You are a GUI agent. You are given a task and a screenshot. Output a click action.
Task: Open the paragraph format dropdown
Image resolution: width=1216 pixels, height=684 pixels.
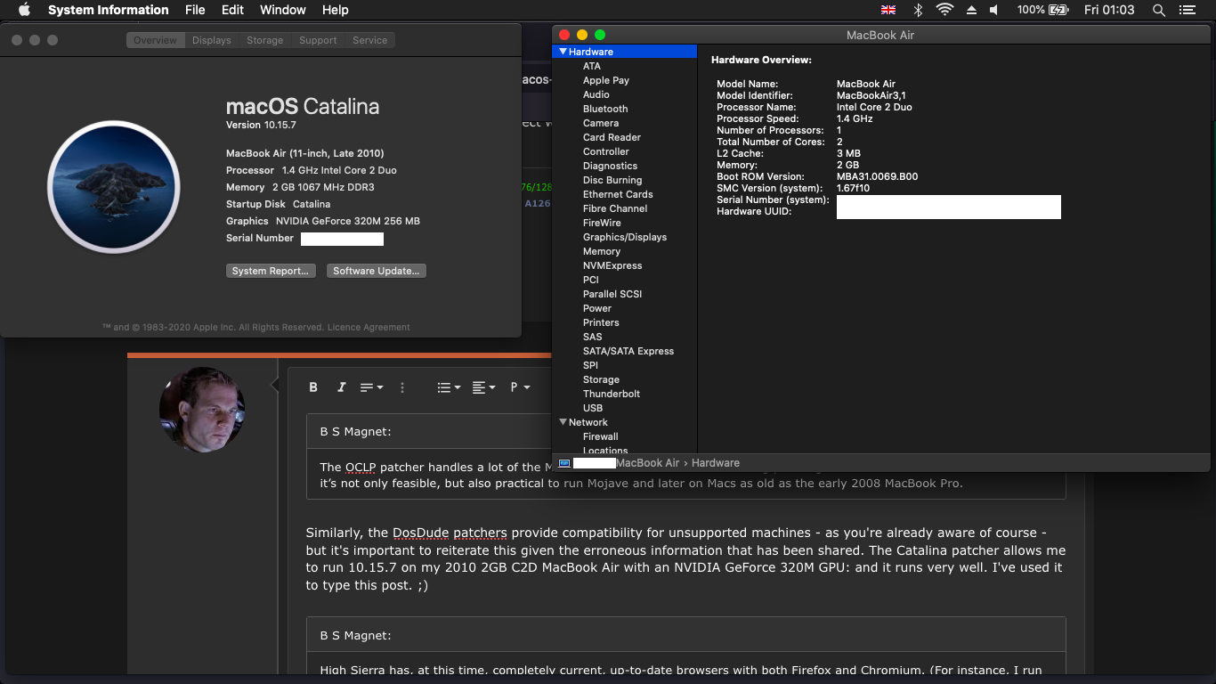click(x=520, y=387)
